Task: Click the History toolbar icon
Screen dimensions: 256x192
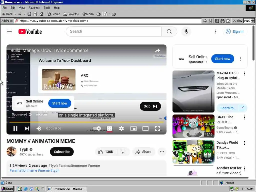Action: [98, 14]
